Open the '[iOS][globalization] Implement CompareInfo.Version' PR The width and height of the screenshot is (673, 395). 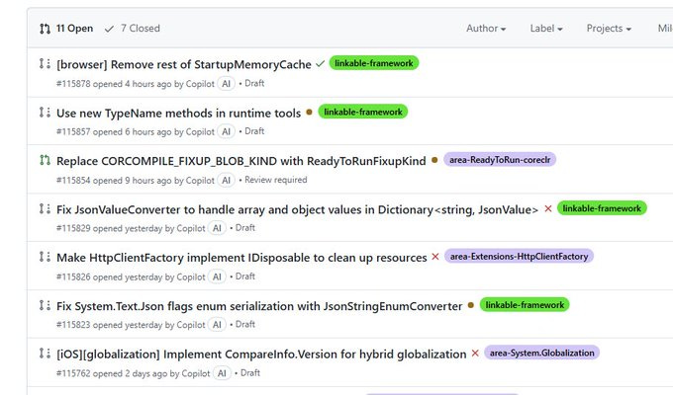(x=261, y=353)
